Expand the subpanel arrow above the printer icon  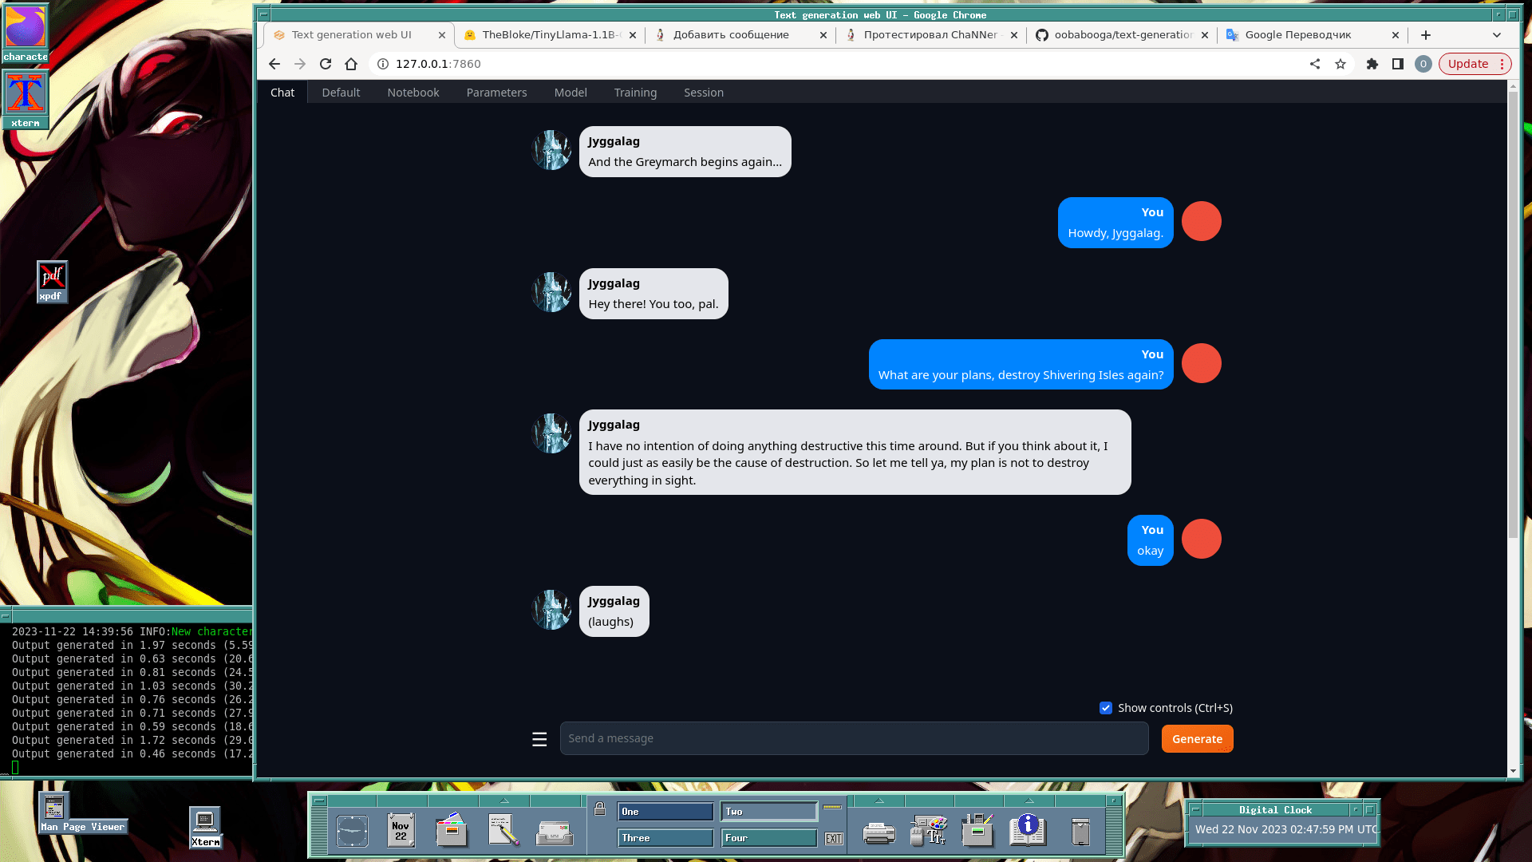pos(879,801)
